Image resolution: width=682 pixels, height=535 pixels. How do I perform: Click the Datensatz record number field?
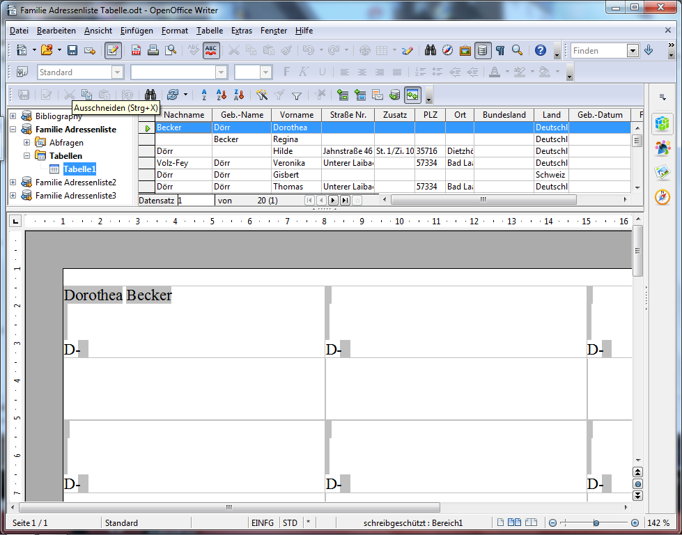tap(195, 201)
